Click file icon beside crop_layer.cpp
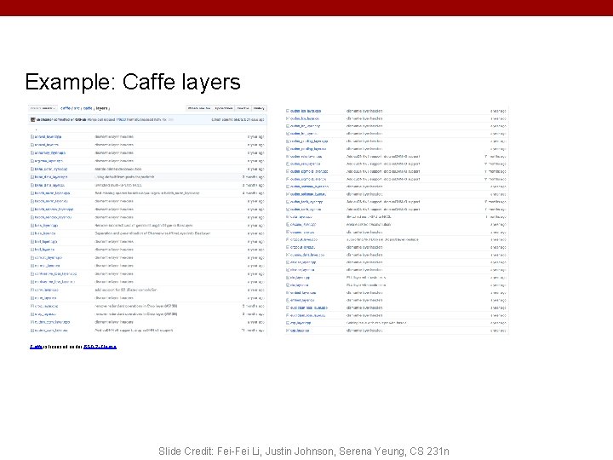This screenshot has height=460, width=613. point(32,307)
